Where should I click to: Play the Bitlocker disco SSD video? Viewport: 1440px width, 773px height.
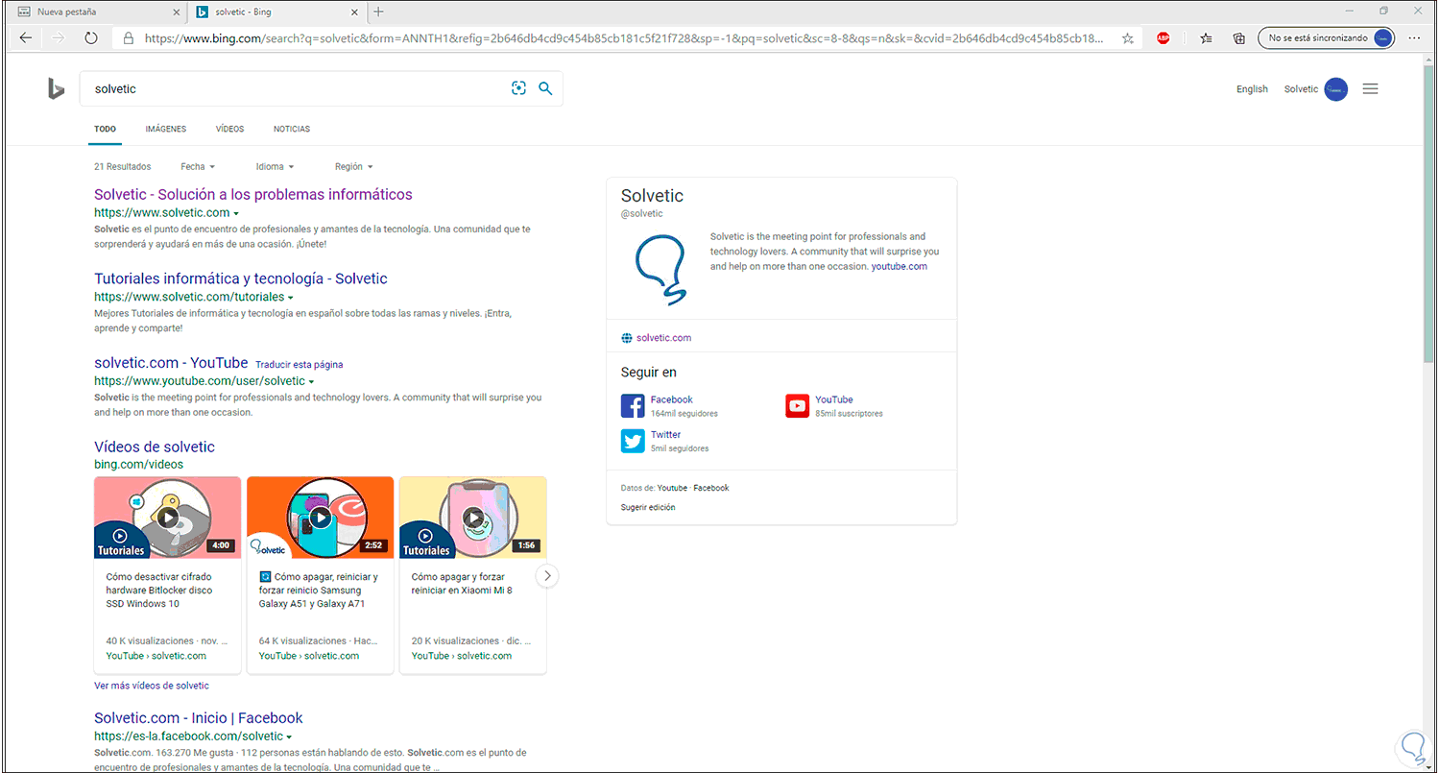[x=168, y=518]
